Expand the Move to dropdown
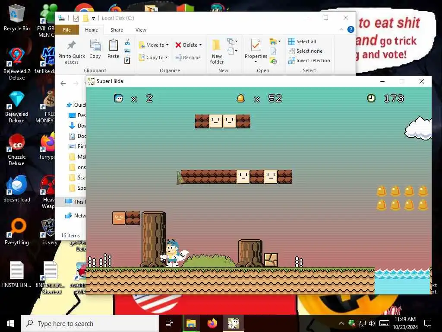The width and height of the screenshot is (442, 332). coord(167,45)
